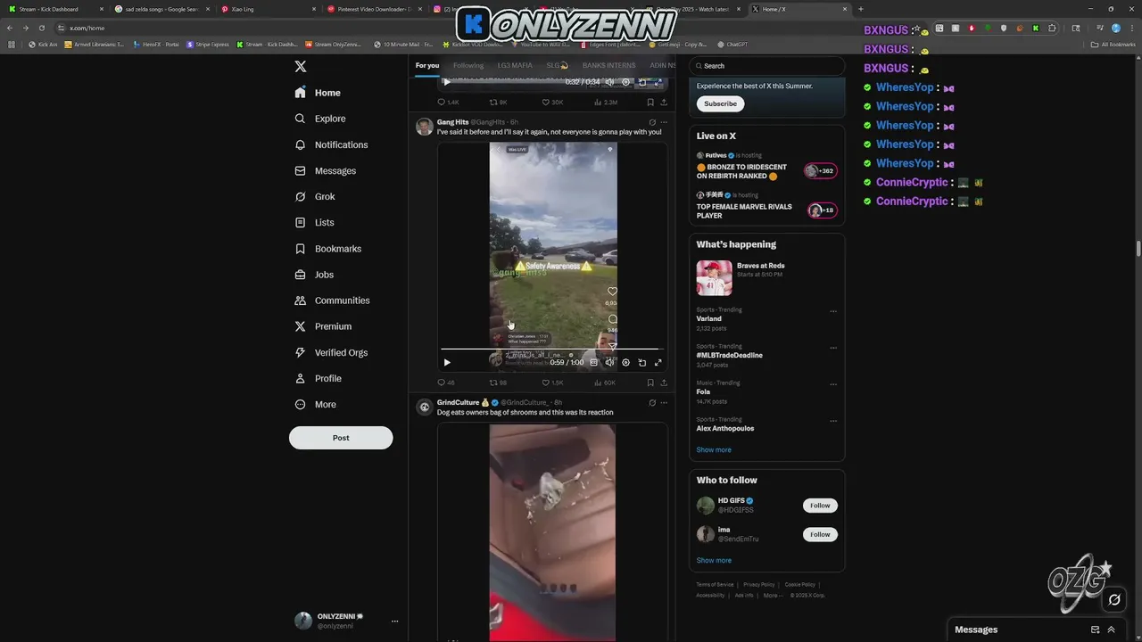Open Grok from the sidebar
This screenshot has height=642, width=1142.
point(315,196)
